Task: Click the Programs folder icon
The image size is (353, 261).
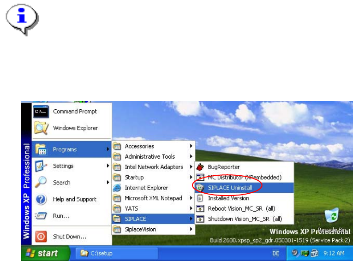Action: 41,149
